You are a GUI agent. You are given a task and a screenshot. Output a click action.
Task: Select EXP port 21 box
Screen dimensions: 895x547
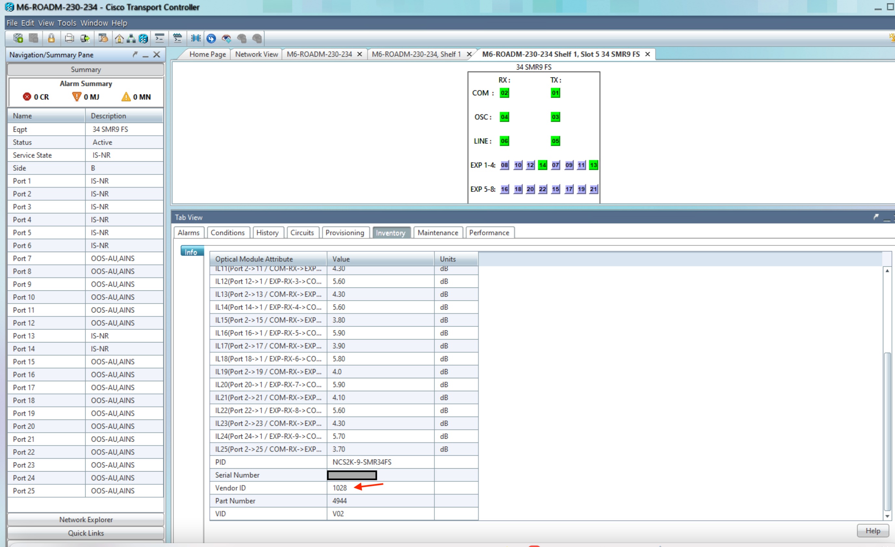(594, 189)
